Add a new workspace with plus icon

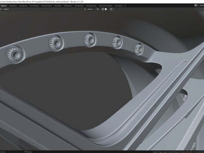[x=125, y=6]
